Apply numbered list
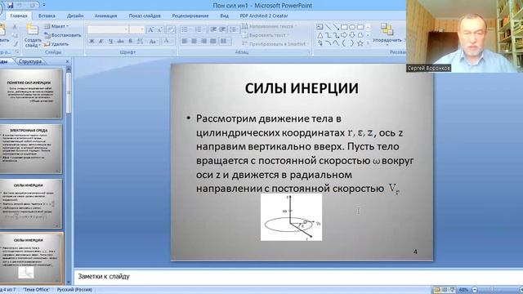The height and width of the screenshot is (294, 523). (199, 29)
